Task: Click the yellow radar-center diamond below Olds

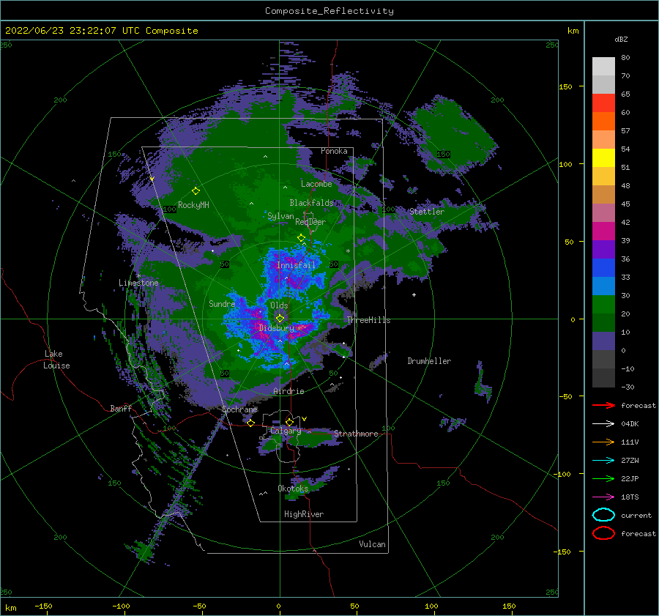Action: click(x=280, y=319)
